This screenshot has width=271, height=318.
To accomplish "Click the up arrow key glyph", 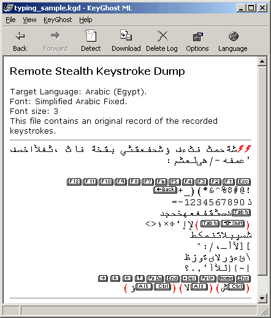I will [x=140, y=278].
